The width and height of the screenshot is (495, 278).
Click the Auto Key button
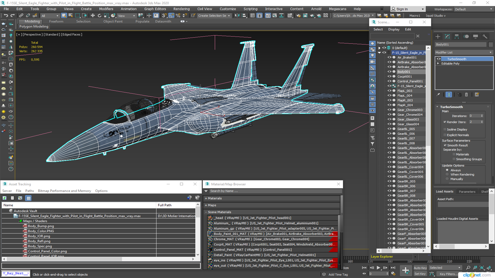tap(420, 268)
